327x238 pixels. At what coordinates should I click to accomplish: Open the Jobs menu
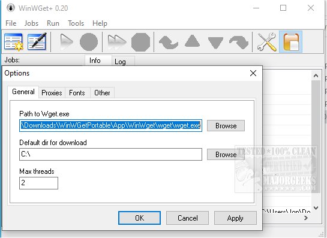point(31,23)
